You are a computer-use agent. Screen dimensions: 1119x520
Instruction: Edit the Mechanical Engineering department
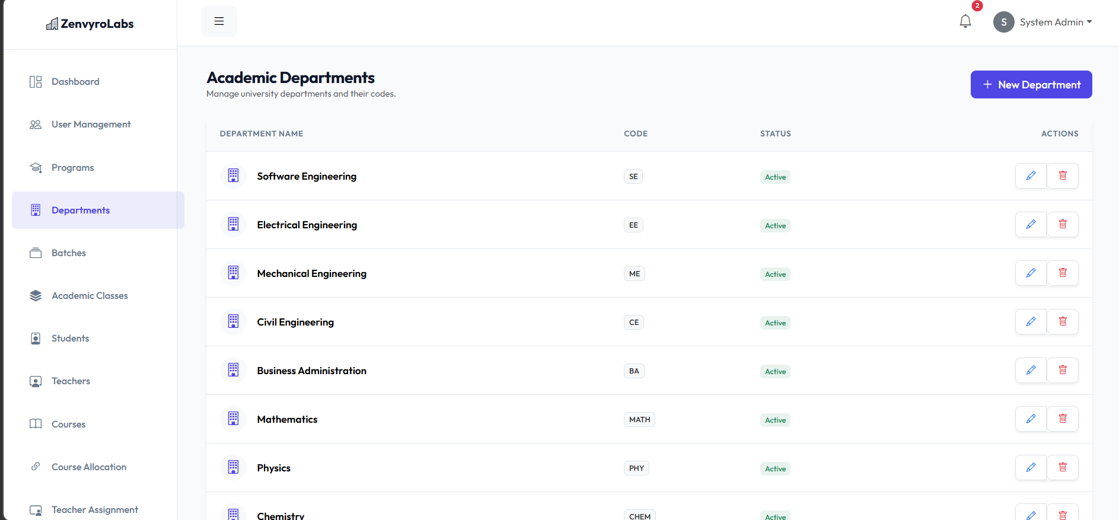pyautogui.click(x=1031, y=273)
